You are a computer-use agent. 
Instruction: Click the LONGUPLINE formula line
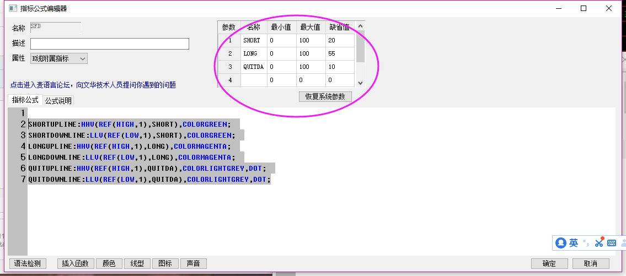point(130,147)
